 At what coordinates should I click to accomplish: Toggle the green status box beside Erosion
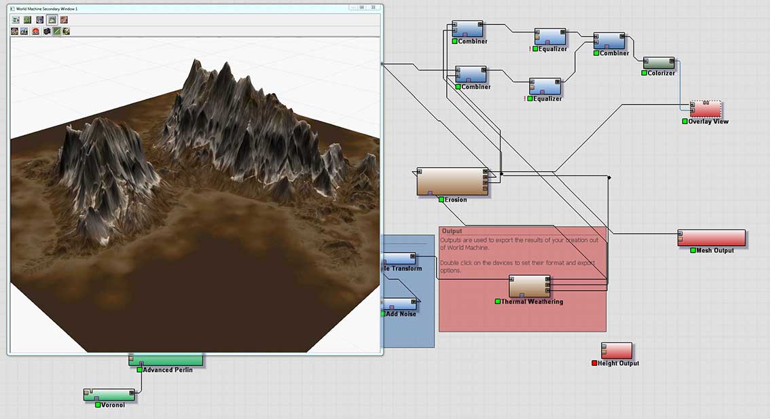click(441, 200)
